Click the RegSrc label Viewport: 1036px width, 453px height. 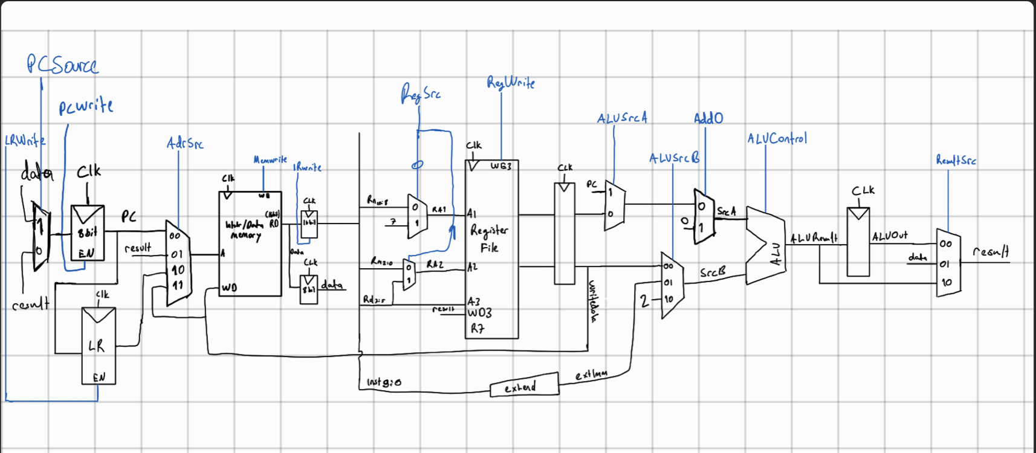(421, 94)
